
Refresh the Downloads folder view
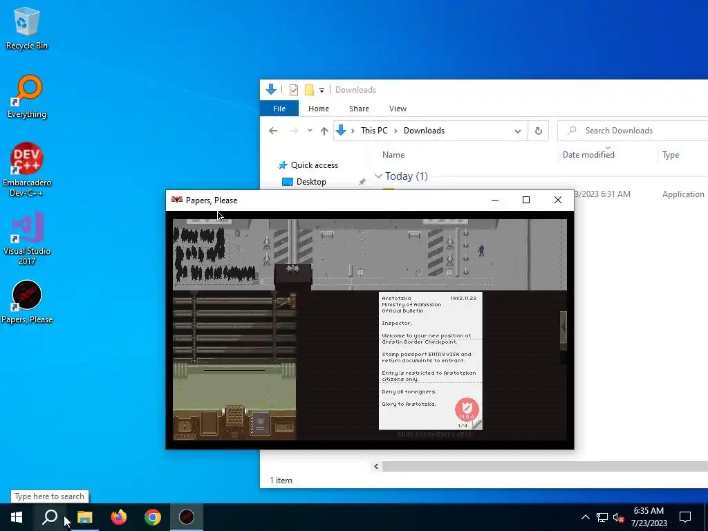click(538, 131)
